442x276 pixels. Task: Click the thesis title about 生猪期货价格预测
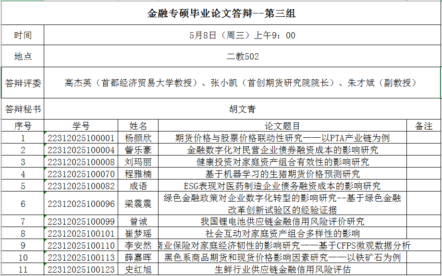click(x=282, y=174)
